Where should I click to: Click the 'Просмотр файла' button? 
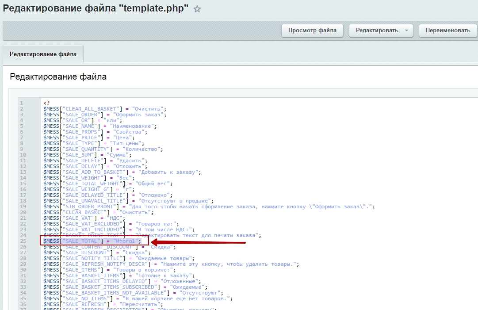(313, 31)
